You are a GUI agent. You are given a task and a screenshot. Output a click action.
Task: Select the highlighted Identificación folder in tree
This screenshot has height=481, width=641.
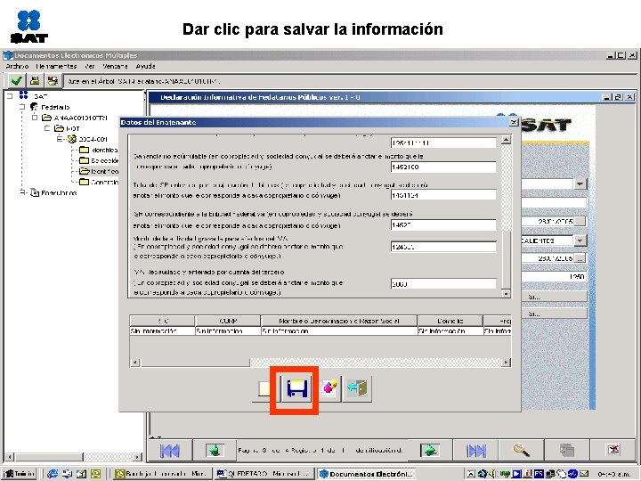[99, 171]
